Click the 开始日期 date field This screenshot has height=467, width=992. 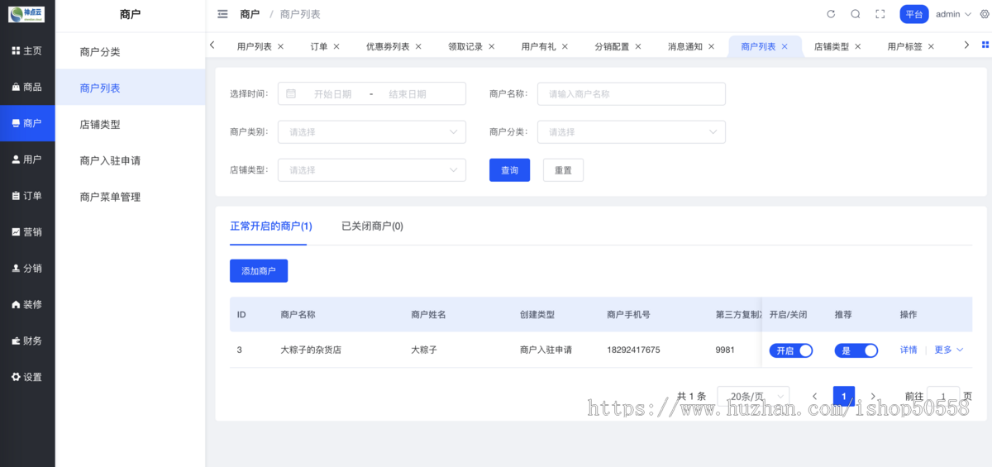click(332, 94)
